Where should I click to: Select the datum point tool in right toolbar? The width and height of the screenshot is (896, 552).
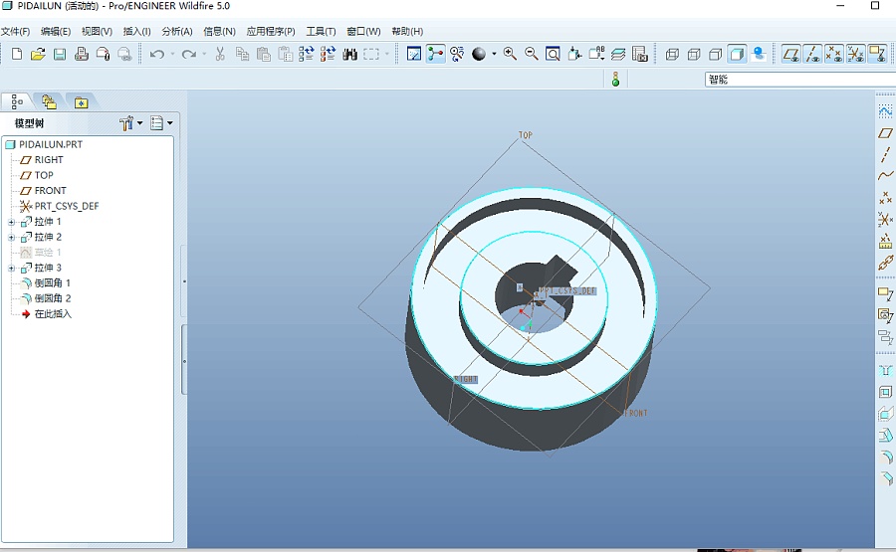pyautogui.click(x=885, y=198)
